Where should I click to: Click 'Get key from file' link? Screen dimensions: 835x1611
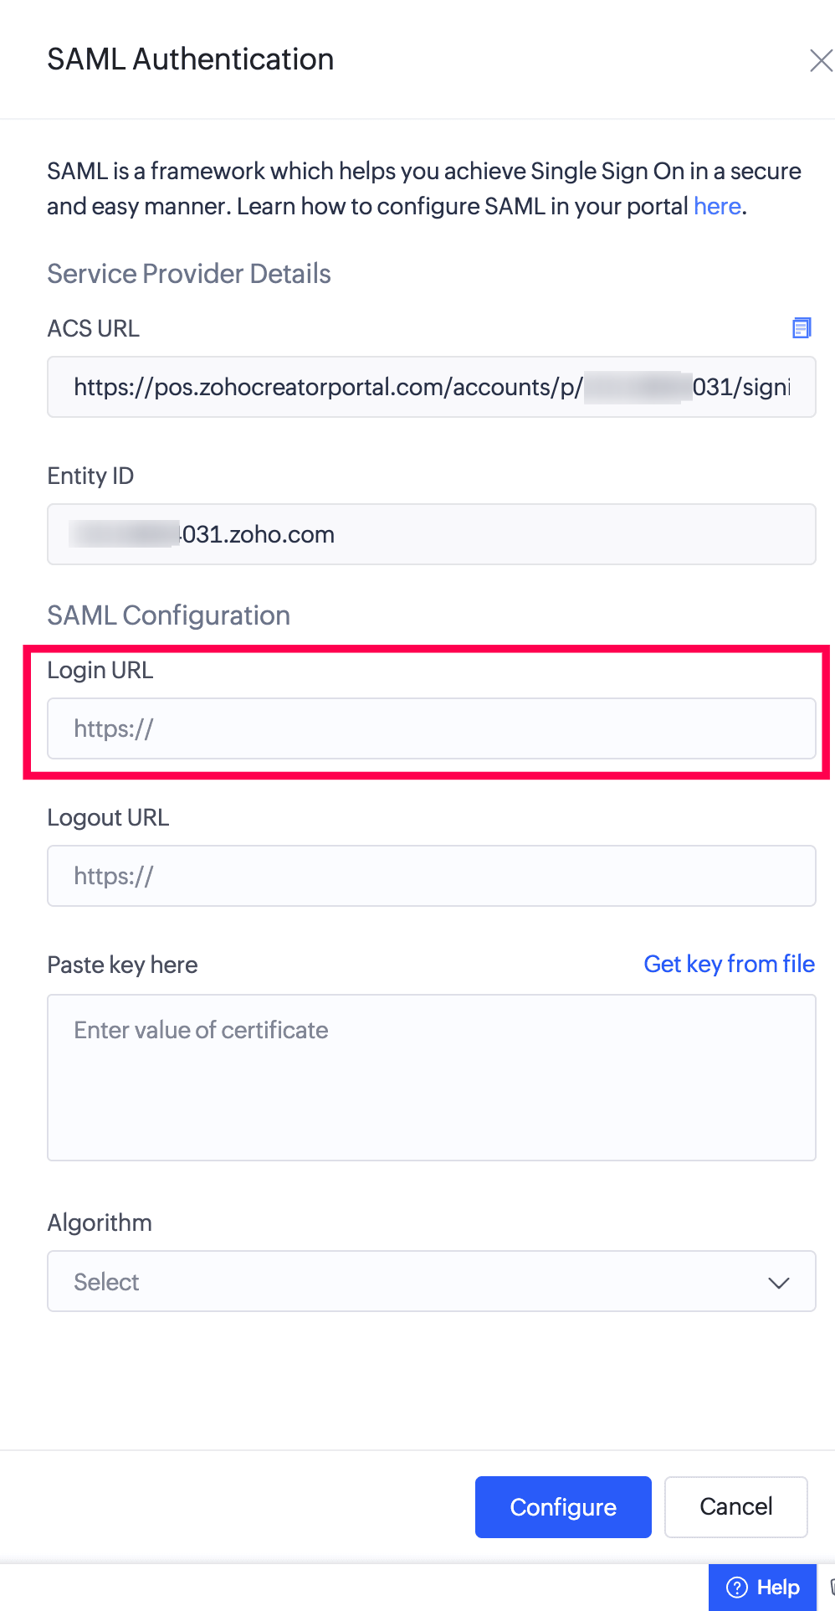(729, 964)
